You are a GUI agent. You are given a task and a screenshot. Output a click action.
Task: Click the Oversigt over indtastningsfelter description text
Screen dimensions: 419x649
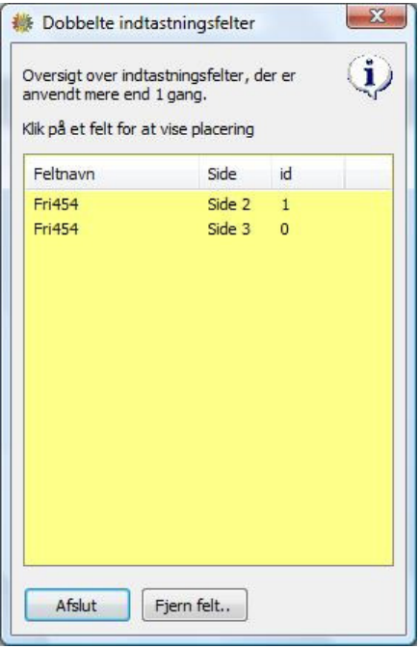159,85
